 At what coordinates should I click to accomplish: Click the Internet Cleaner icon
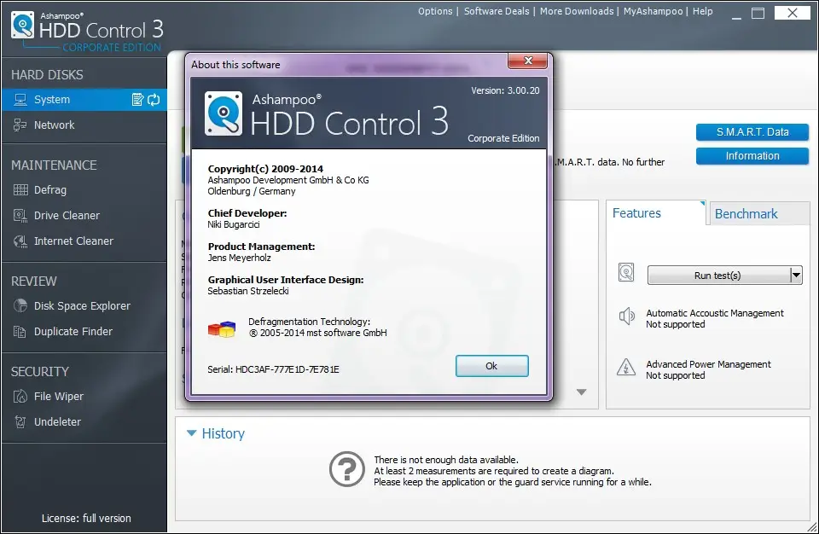pyautogui.click(x=20, y=241)
